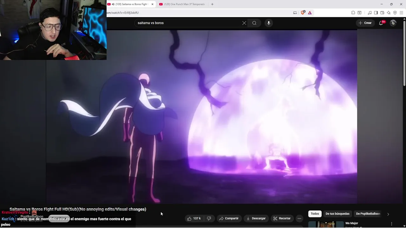Select the Todos filter chip
406x228 pixels.
[315, 214]
